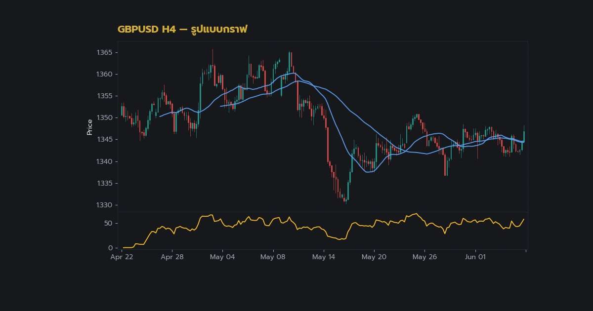
Task: Click the May 26 date label
Action: tap(425, 257)
